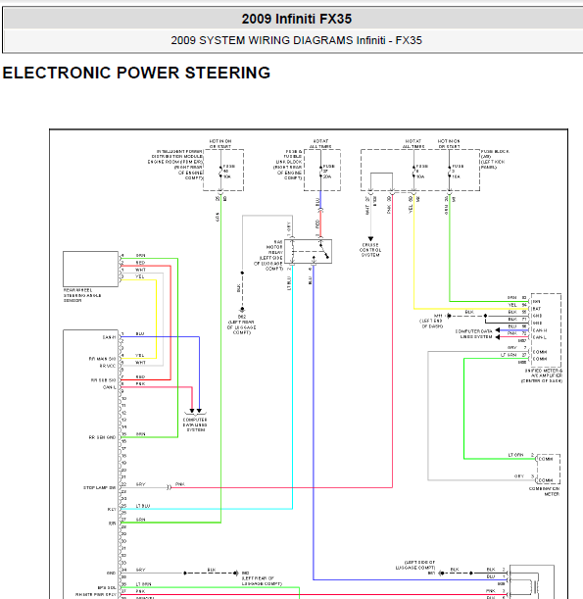Click the 'BLK' dashed wire label above B62 ground

click(x=238, y=288)
